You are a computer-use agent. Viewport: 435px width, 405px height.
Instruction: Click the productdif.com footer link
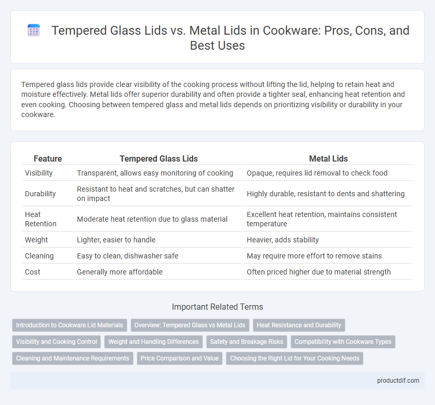(398, 381)
